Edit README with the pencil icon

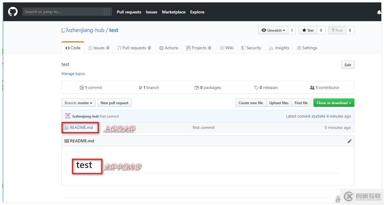[349, 141]
